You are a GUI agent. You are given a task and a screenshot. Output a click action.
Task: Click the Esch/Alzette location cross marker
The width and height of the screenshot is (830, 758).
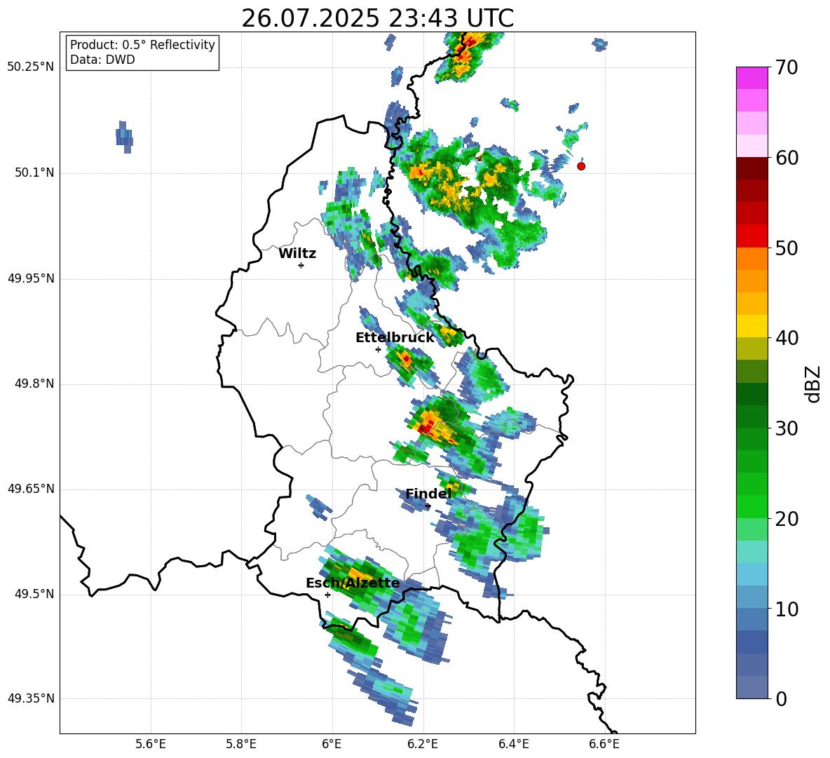pyautogui.click(x=327, y=595)
